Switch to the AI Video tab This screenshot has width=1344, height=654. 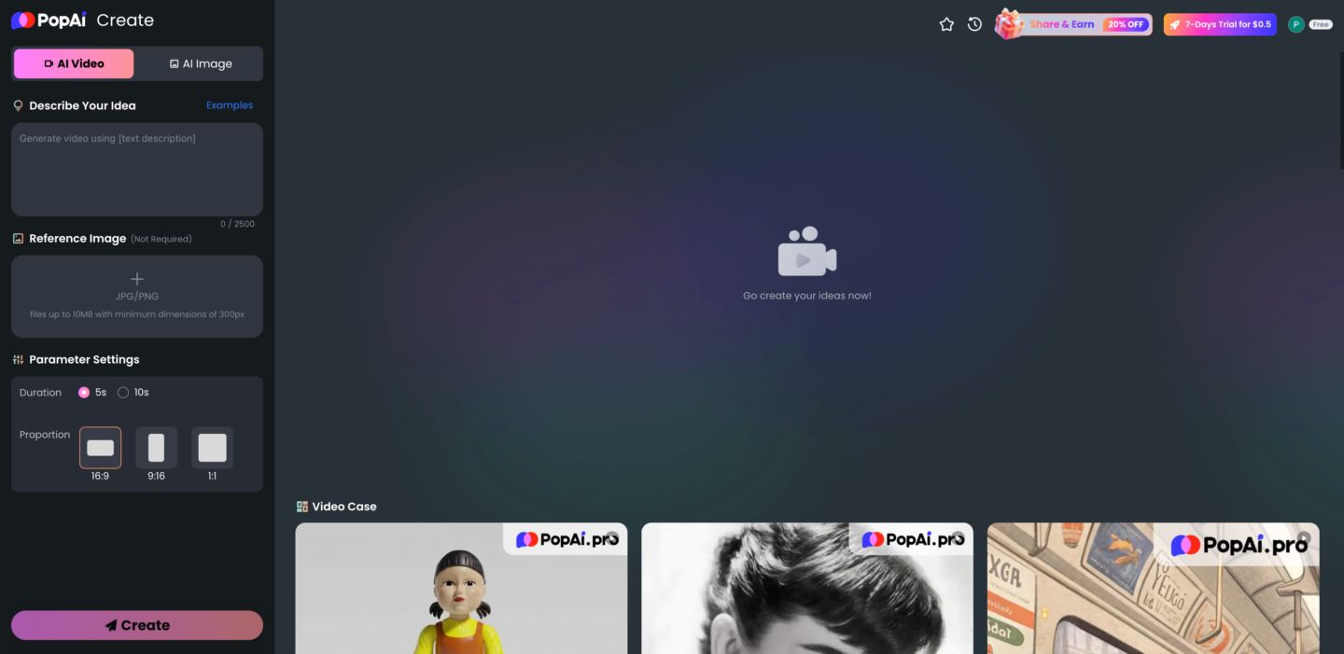(x=74, y=63)
